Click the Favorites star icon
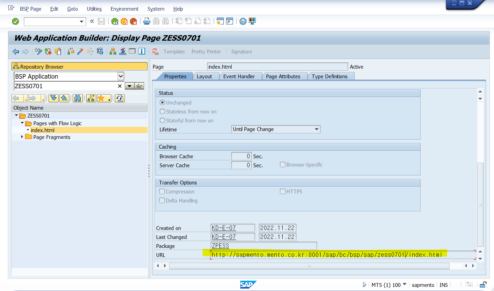Image resolution: width=494 pixels, height=291 pixels. tap(104, 98)
